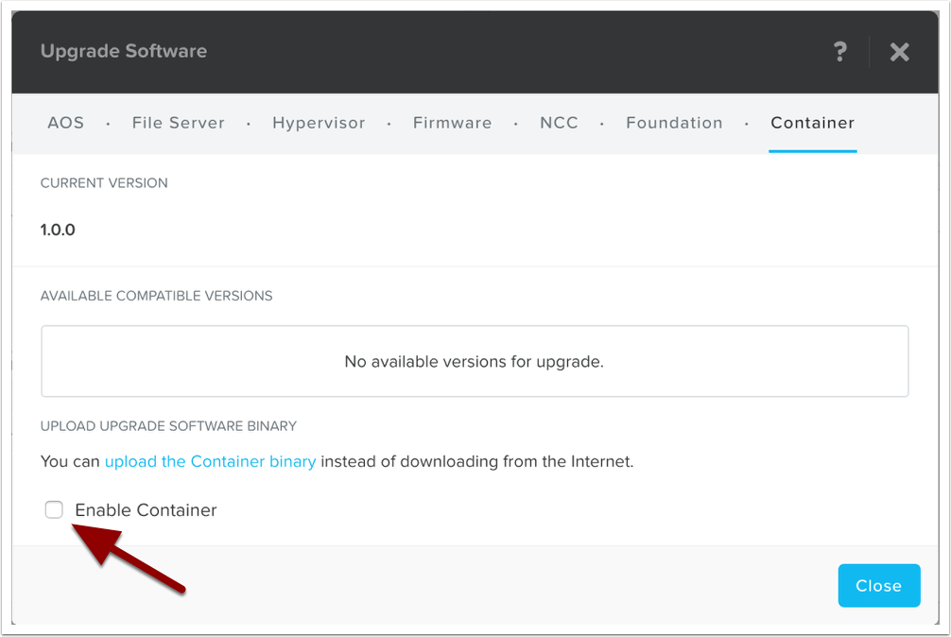The height and width of the screenshot is (637, 951).
Task: Click the 'Enable Container' label text
Action: 146,510
